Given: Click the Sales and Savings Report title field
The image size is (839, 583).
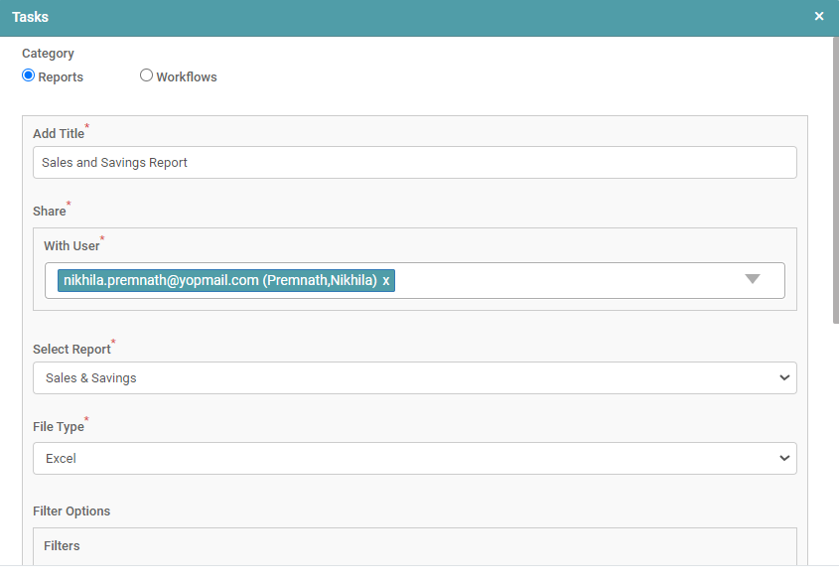Looking at the screenshot, I should [x=414, y=163].
